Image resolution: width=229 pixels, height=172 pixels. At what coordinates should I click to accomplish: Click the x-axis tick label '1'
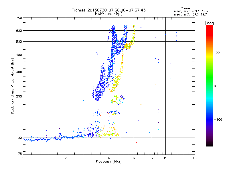[x=23, y=158]
